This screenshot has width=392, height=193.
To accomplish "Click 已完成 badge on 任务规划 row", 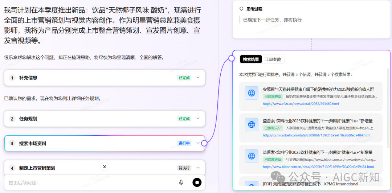I will [184, 119].
